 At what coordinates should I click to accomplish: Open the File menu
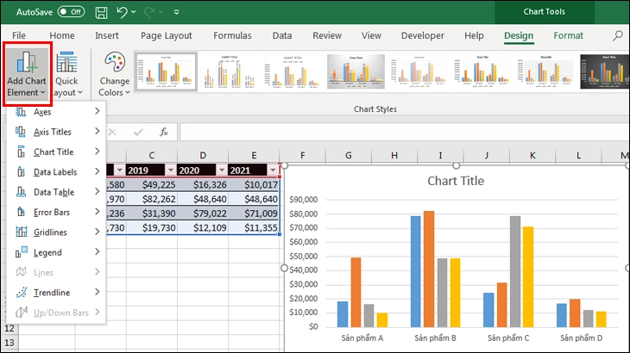[18, 36]
